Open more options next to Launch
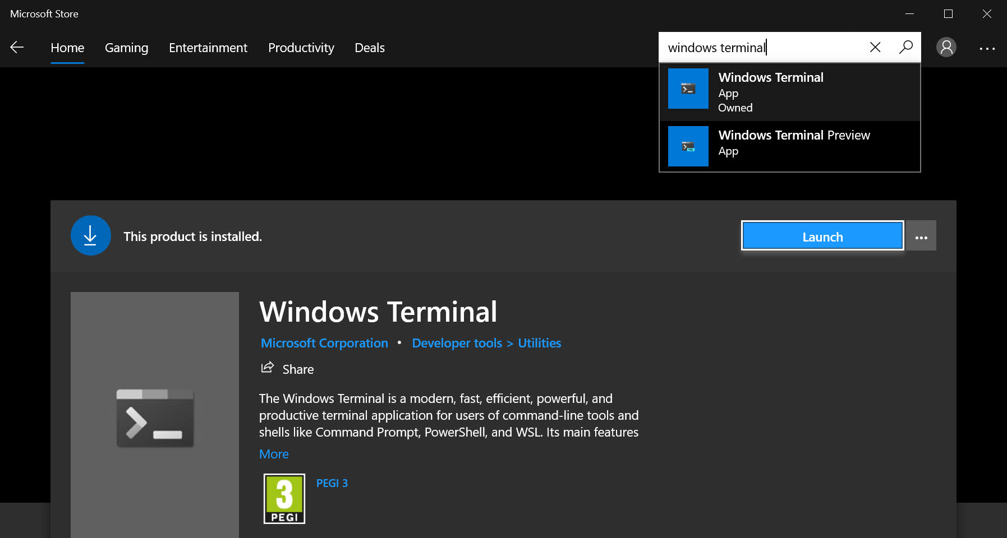Screen dimensions: 1007x538 click(x=921, y=236)
